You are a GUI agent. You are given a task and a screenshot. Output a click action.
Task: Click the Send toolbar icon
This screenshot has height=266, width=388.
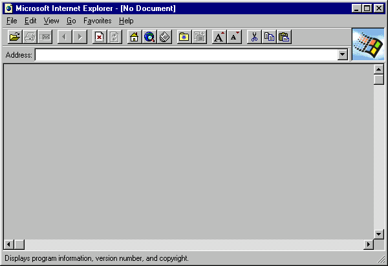tap(45, 37)
